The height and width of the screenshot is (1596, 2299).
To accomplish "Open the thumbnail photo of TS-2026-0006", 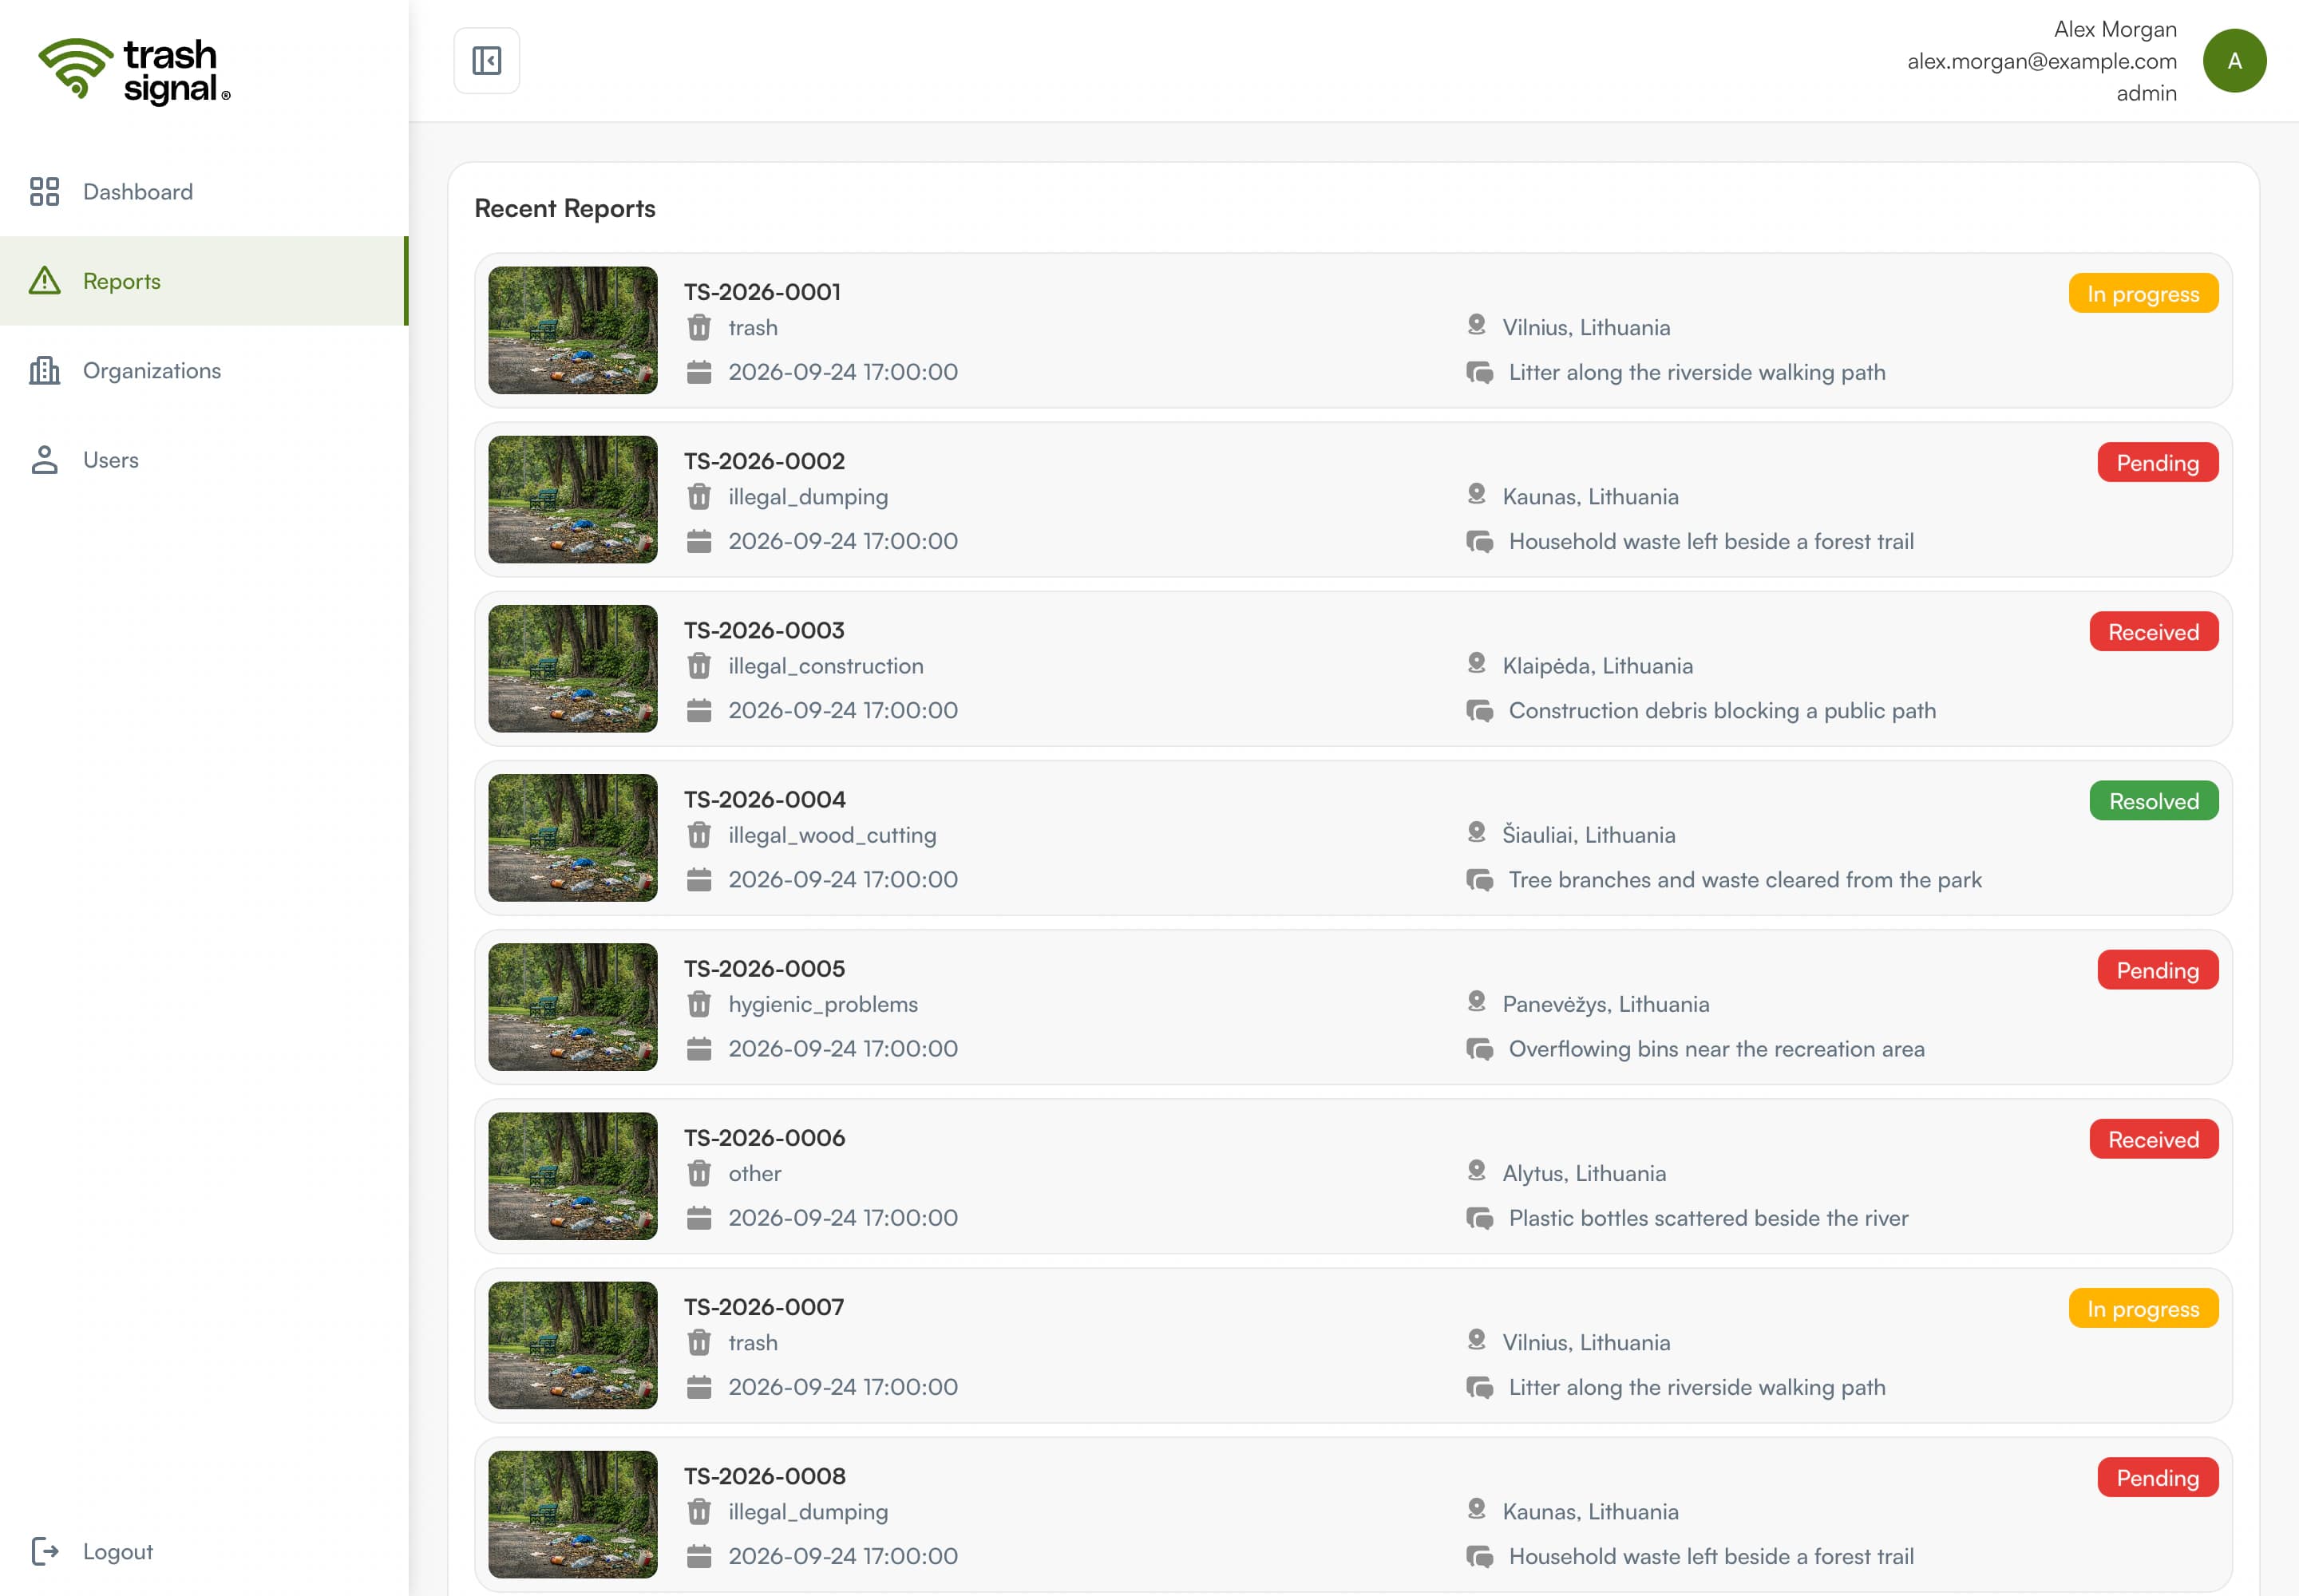I will [x=572, y=1176].
